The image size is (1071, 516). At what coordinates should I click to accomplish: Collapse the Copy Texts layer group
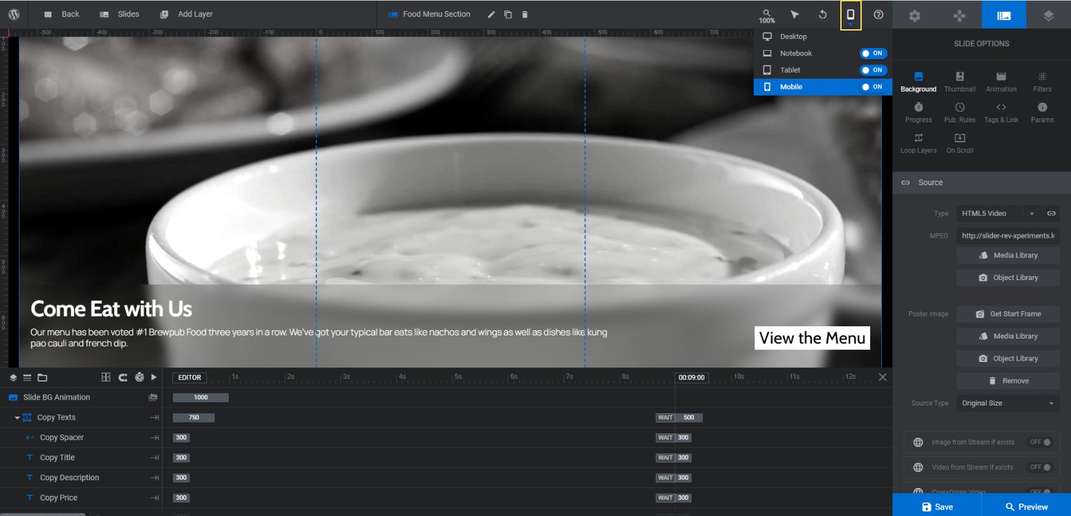pyautogui.click(x=17, y=418)
